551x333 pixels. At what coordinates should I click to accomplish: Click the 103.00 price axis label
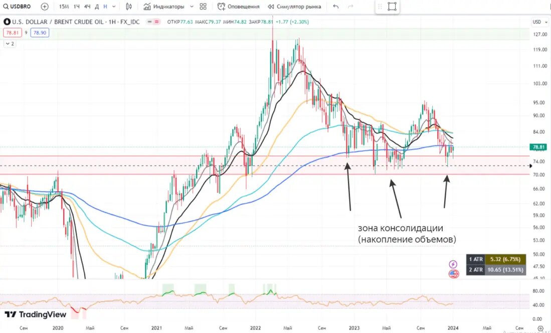click(x=540, y=83)
